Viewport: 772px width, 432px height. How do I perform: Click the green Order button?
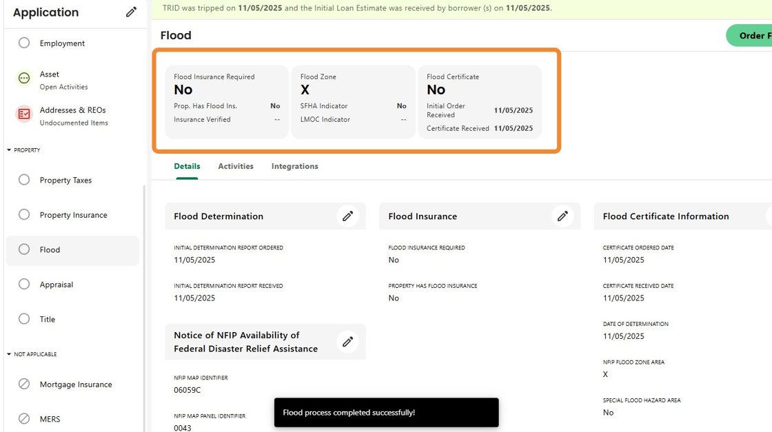[750, 36]
